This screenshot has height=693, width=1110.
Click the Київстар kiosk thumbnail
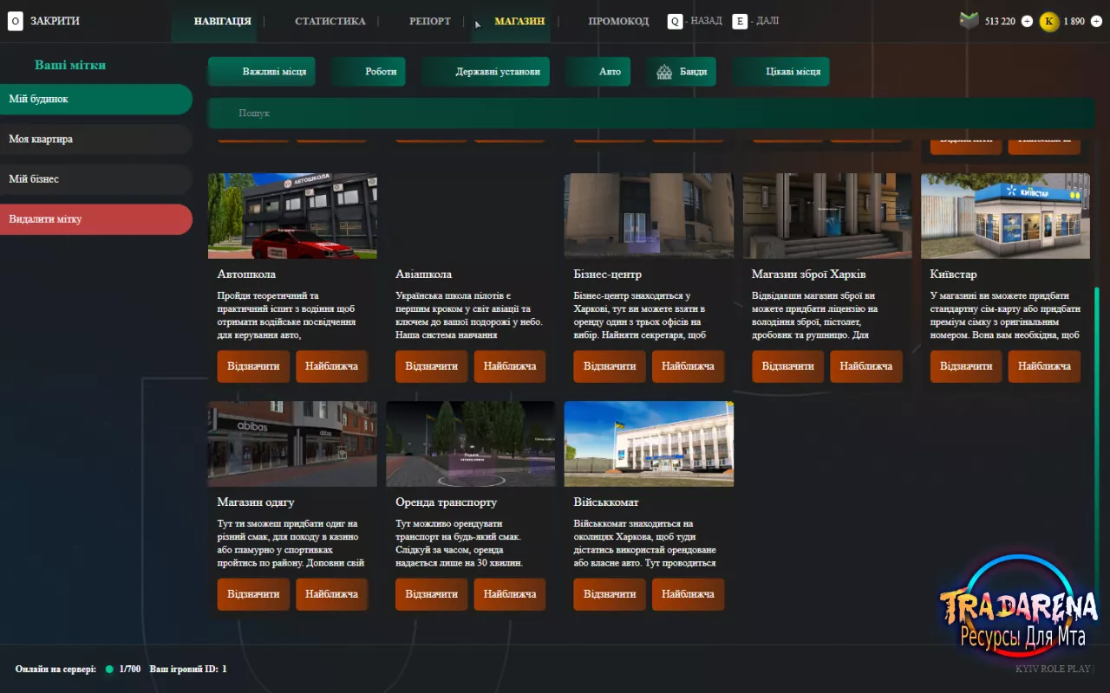pyautogui.click(x=1005, y=216)
